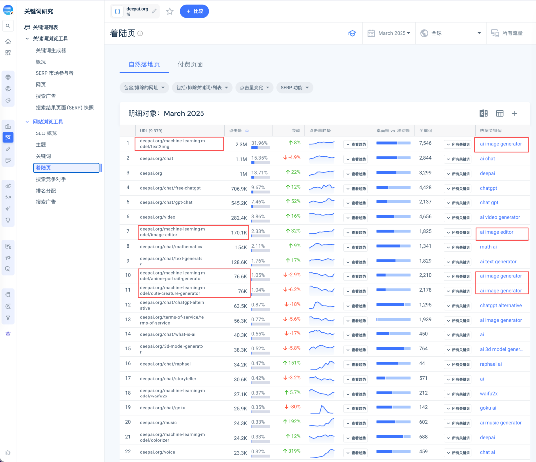Click the funnel filter icon in left rail

8,318
